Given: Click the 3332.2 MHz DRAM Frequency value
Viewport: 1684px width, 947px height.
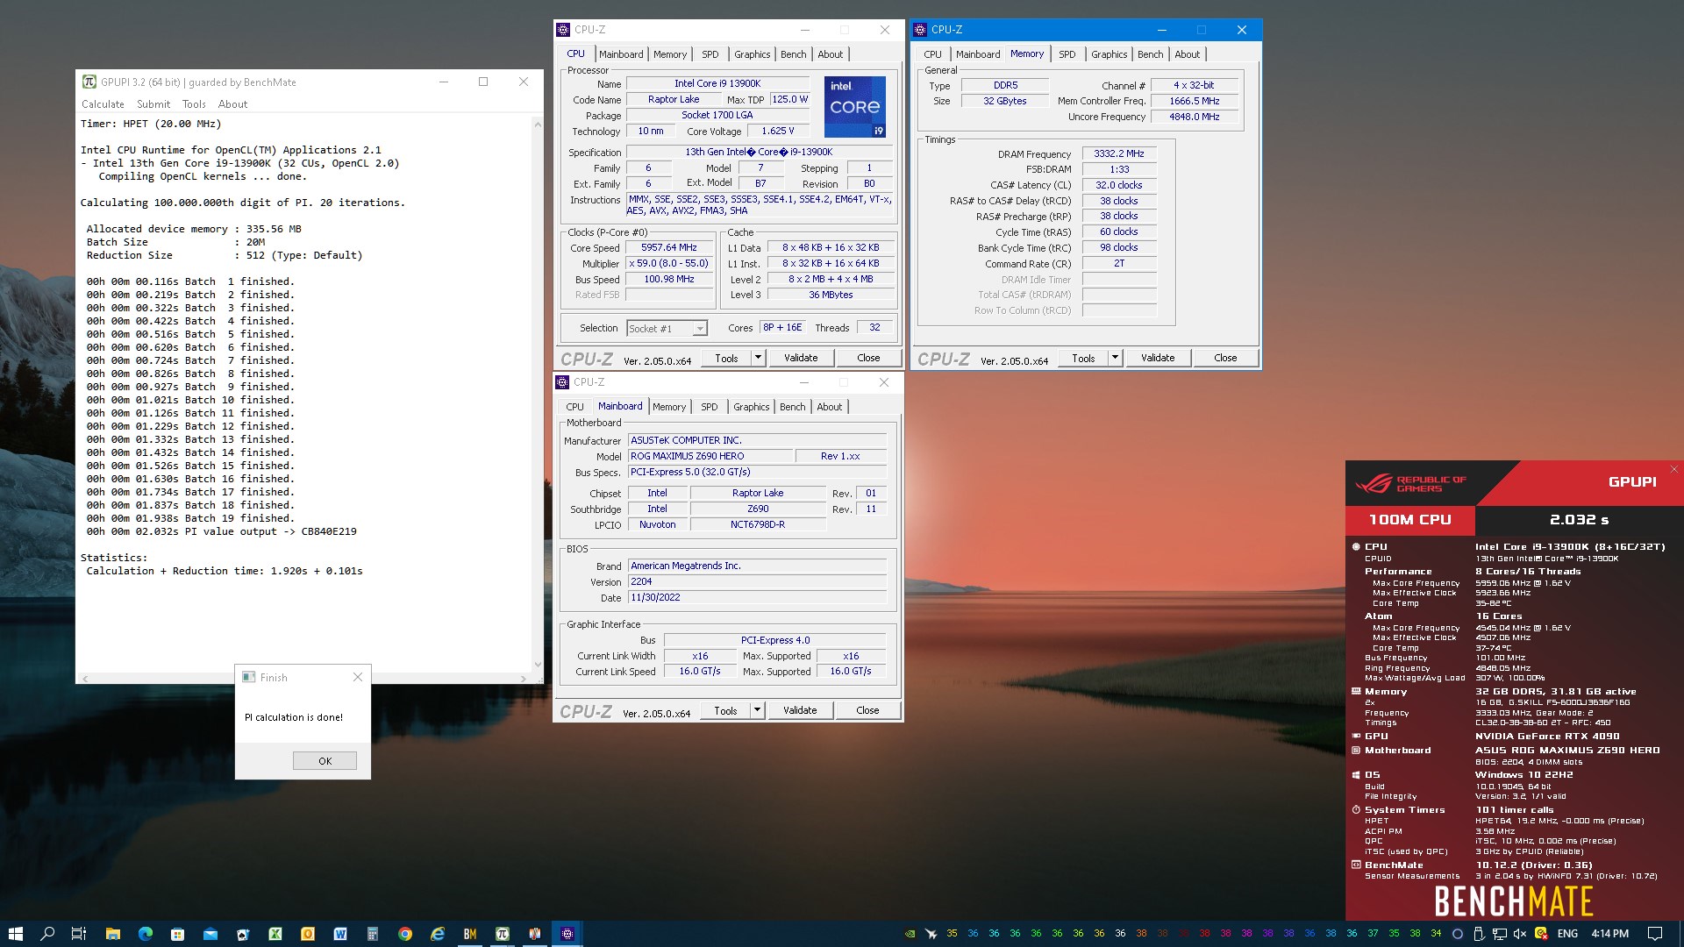Looking at the screenshot, I should (1119, 153).
